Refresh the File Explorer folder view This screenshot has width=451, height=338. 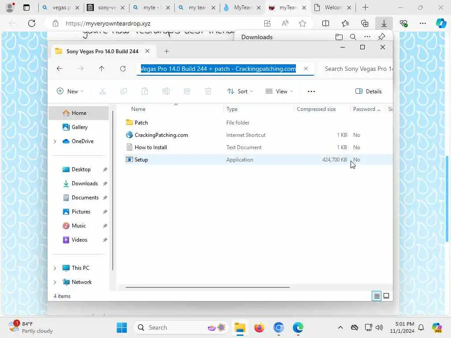[123, 69]
